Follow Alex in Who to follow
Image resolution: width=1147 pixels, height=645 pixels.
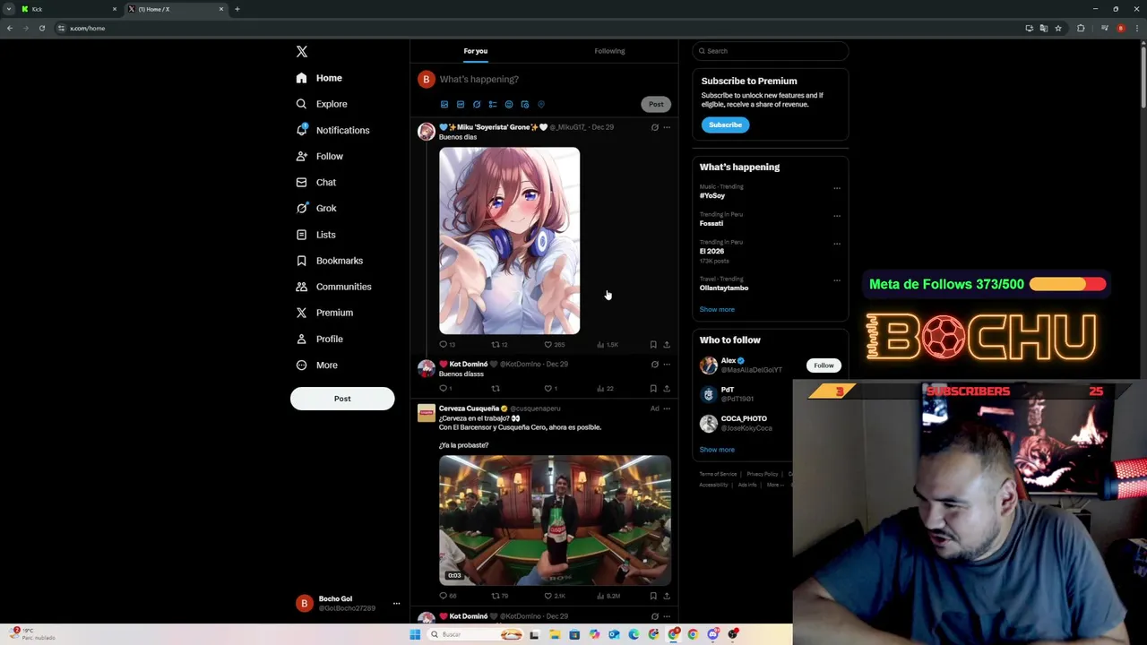pos(824,365)
